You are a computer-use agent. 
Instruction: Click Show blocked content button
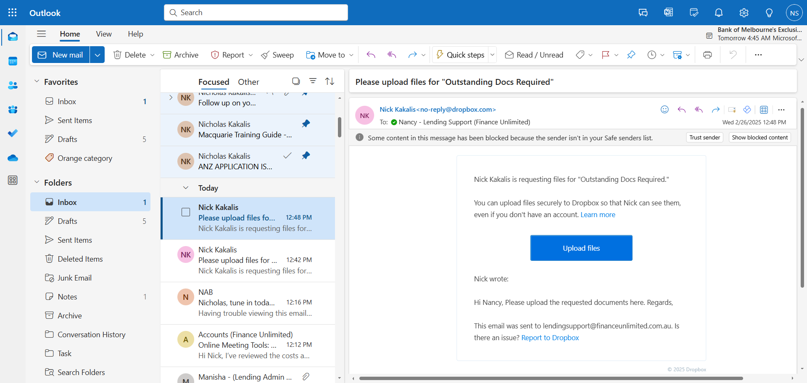(760, 137)
